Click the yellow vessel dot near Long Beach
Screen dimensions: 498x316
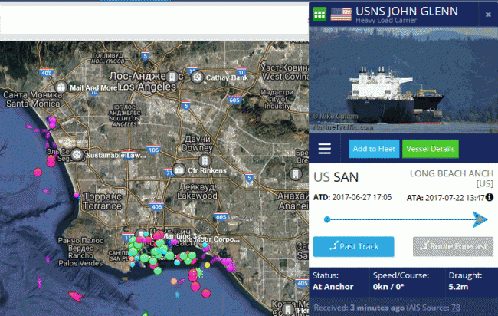[207, 265]
